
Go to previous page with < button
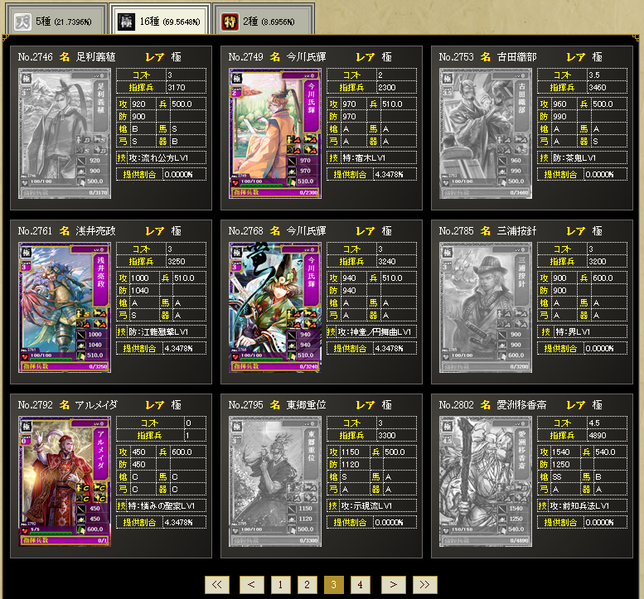coord(251,585)
